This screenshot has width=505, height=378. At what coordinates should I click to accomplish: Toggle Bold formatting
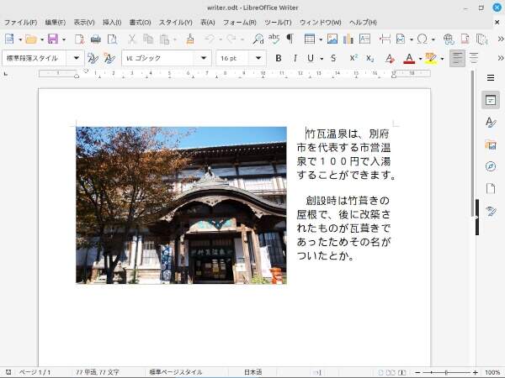tap(279, 58)
